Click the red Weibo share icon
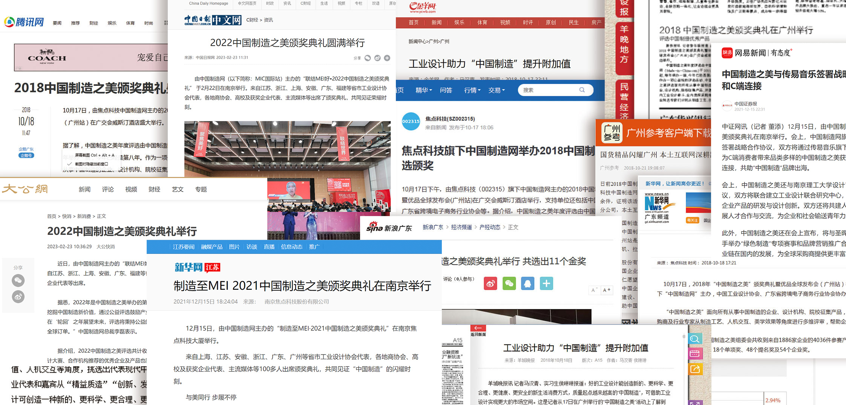Screen dimensions: 846x405 pyautogui.click(x=490, y=283)
